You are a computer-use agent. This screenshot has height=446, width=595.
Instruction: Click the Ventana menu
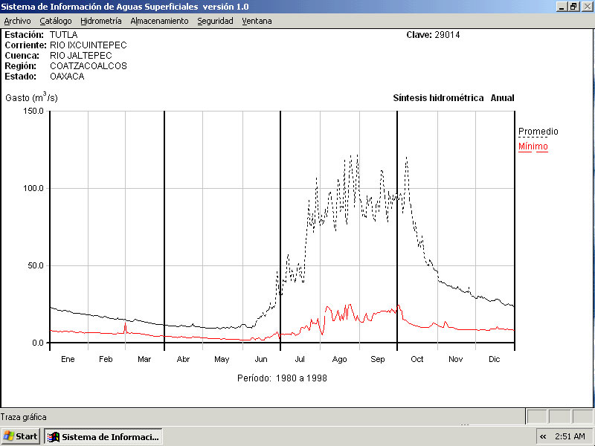257,21
